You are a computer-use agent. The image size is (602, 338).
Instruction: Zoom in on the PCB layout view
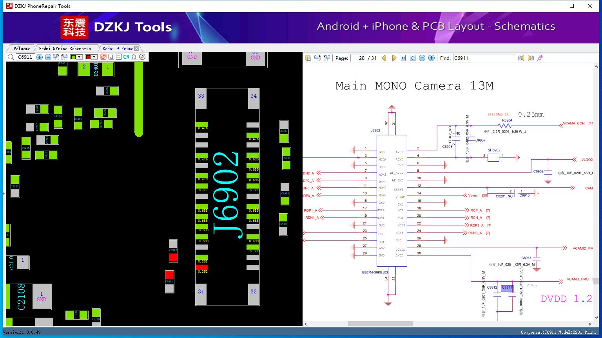click(x=40, y=57)
